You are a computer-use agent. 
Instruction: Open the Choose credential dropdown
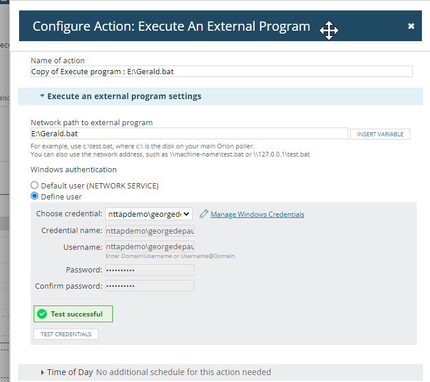pos(149,214)
